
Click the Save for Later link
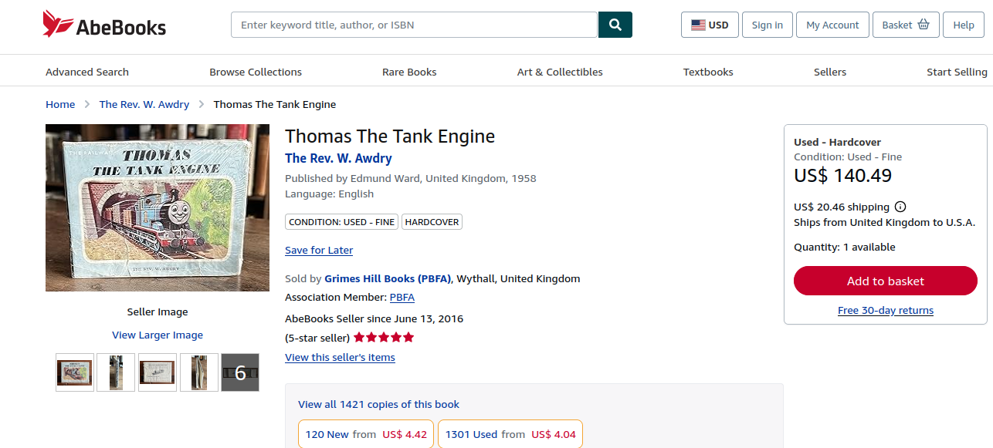(319, 250)
